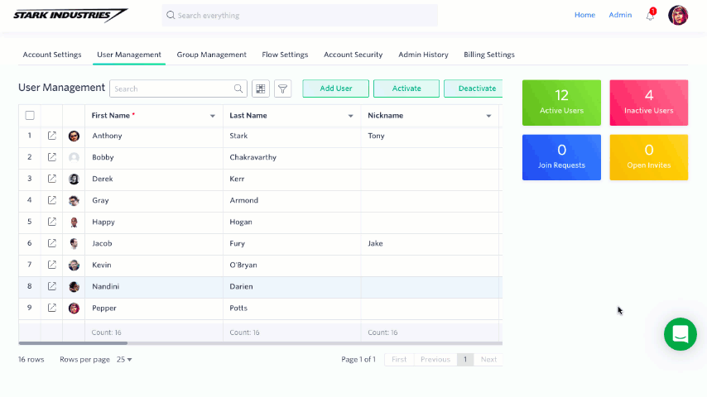The image size is (707, 397).
Task: Click the 'Potts' last name cell
Action: [291, 309]
